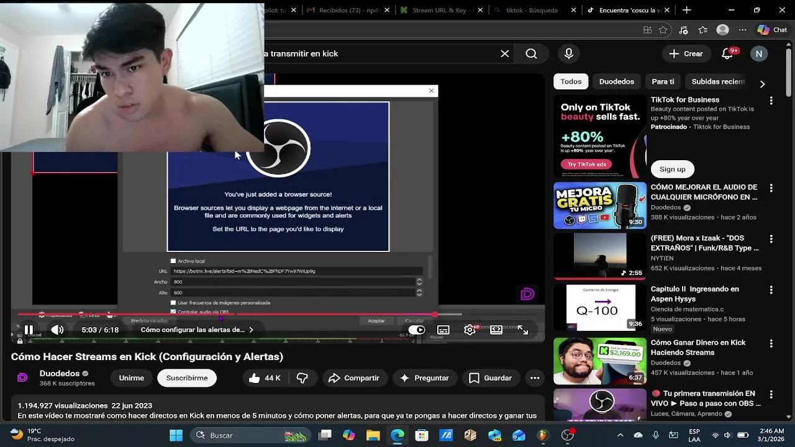Toggle 'Archivo local' checkbox in OBS dialog
Image resolution: width=795 pixels, height=447 pixels.
pyautogui.click(x=173, y=261)
